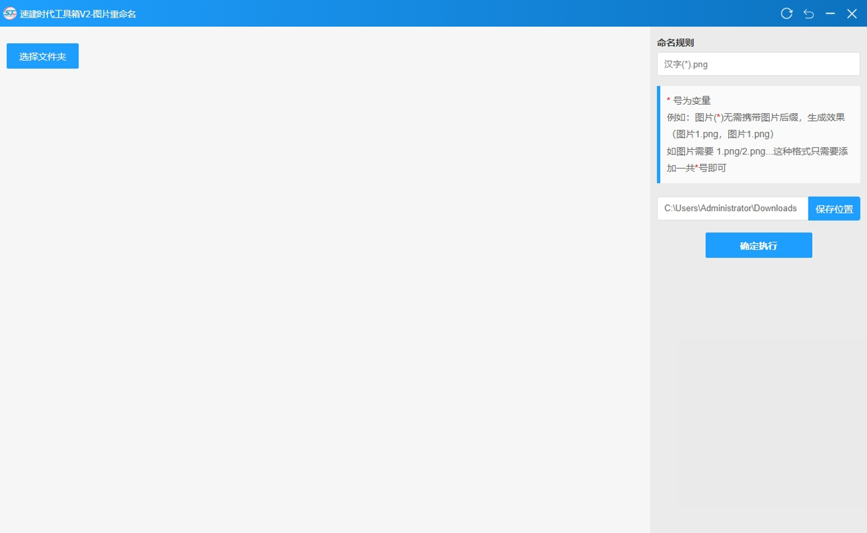Click the hint line mentioning 1.png/2.png

pyautogui.click(x=757, y=152)
